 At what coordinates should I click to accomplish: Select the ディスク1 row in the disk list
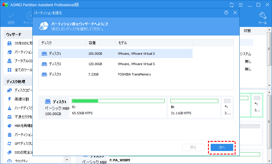click(x=116, y=54)
